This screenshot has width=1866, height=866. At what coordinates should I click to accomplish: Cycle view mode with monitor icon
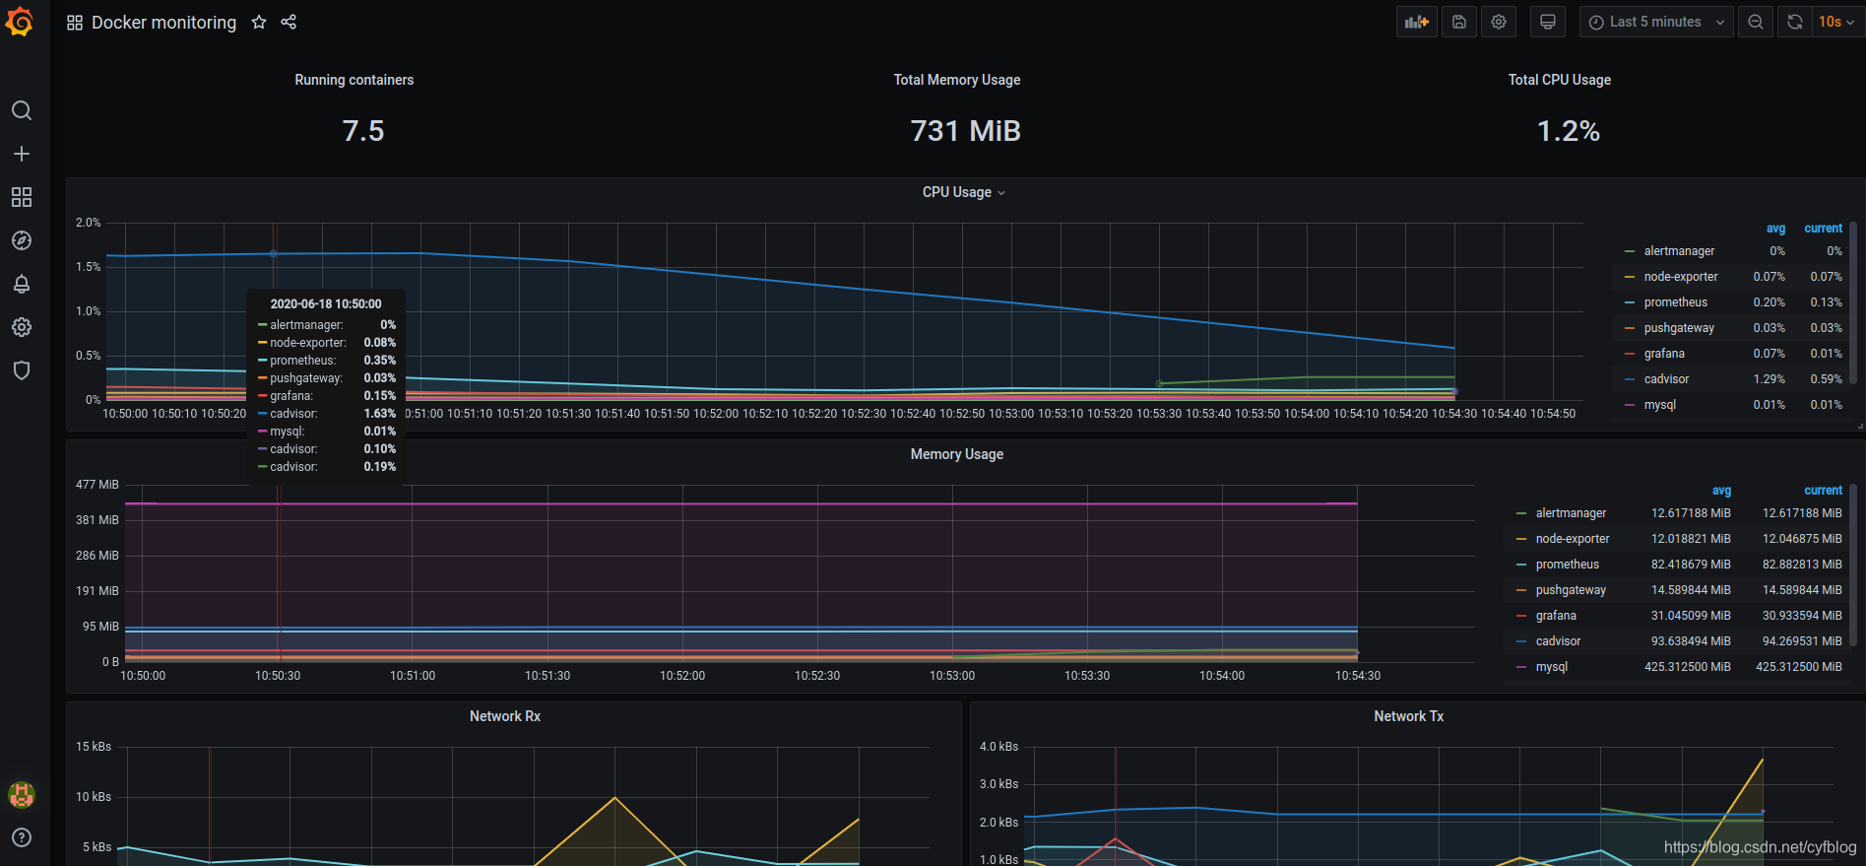(x=1548, y=22)
